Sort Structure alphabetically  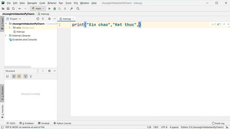(x=7, y=76)
